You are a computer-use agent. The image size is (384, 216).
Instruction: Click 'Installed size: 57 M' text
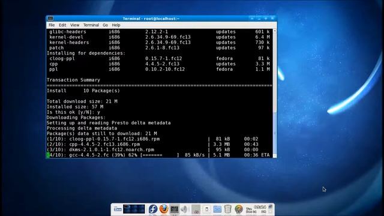click(75, 107)
